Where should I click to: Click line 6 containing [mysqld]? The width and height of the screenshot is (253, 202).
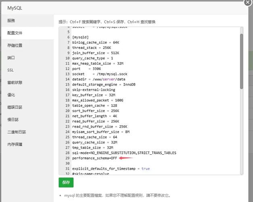[80, 37]
